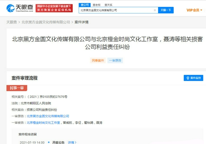The width and height of the screenshot is (206, 144).
Task: Click the red official credit agency banner
Action: 54,8
